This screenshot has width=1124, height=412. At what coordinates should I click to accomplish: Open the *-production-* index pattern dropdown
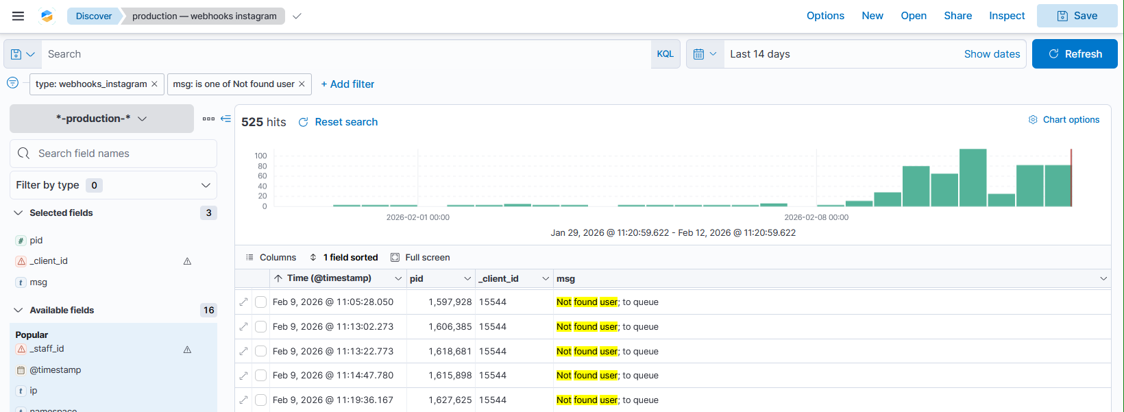tap(101, 119)
